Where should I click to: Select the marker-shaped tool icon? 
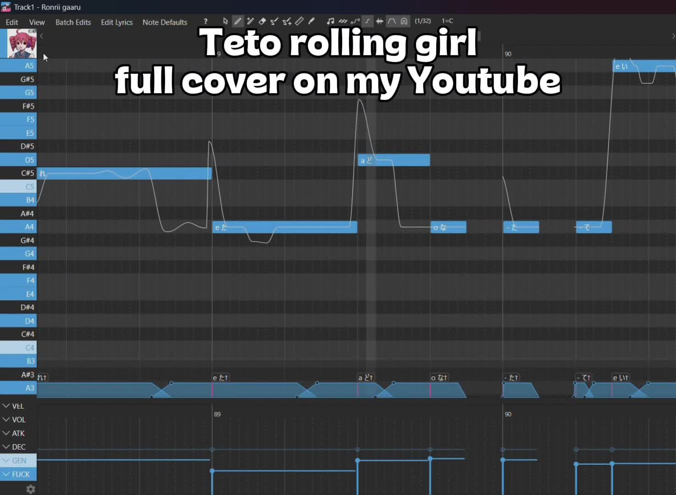311,21
